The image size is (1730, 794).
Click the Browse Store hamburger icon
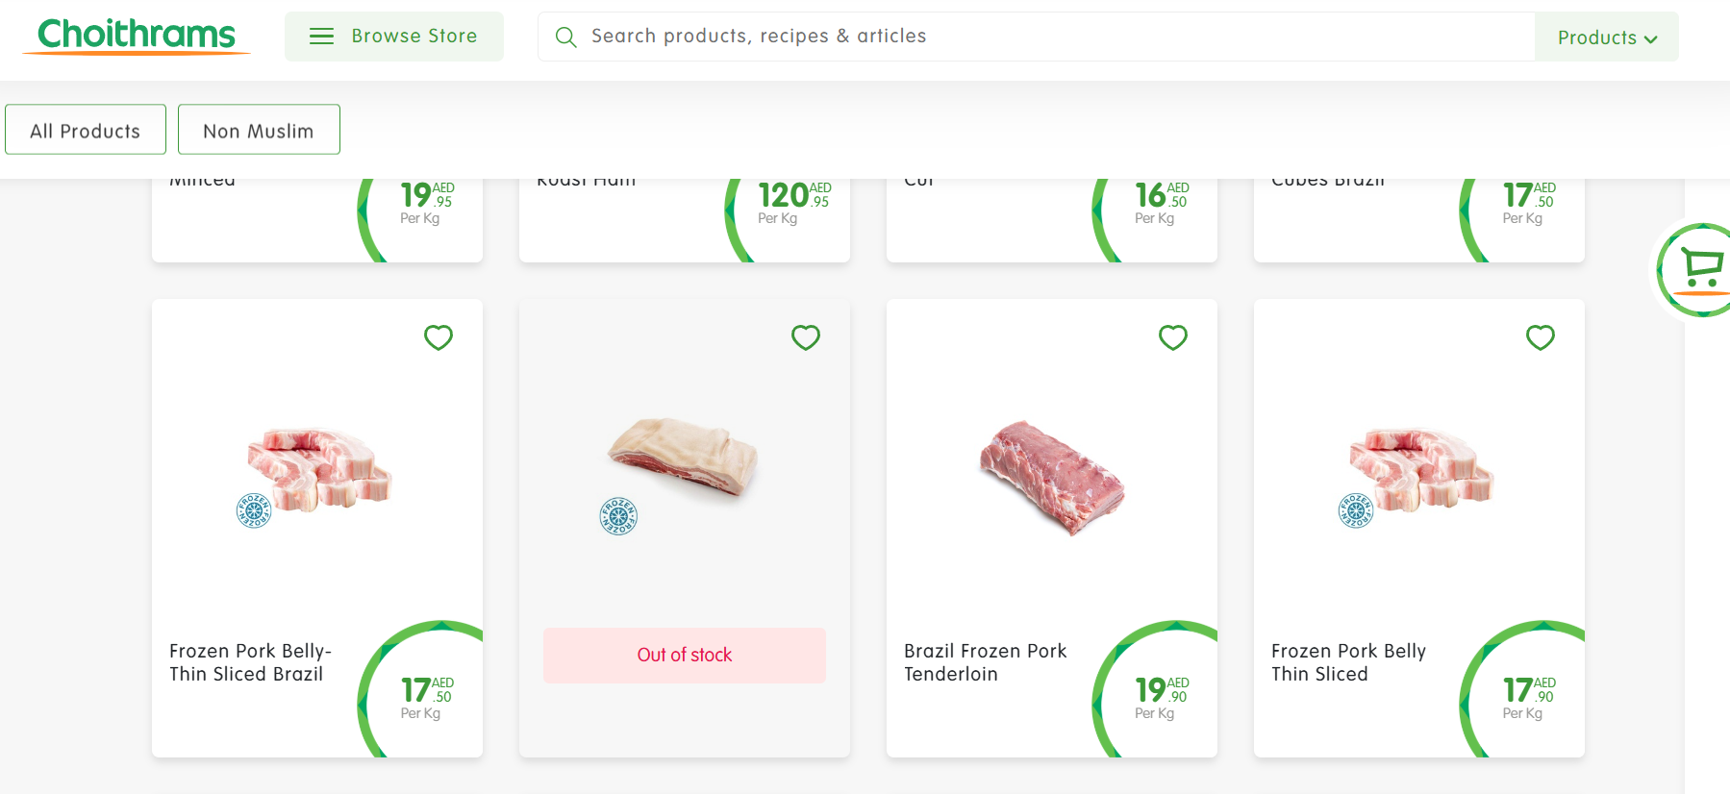point(321,37)
